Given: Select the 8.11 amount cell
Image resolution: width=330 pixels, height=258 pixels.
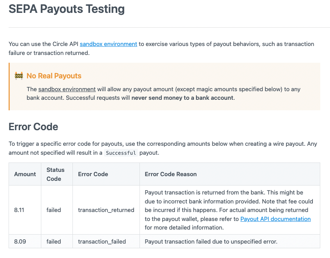Looking at the screenshot, I should pyautogui.click(x=19, y=210).
